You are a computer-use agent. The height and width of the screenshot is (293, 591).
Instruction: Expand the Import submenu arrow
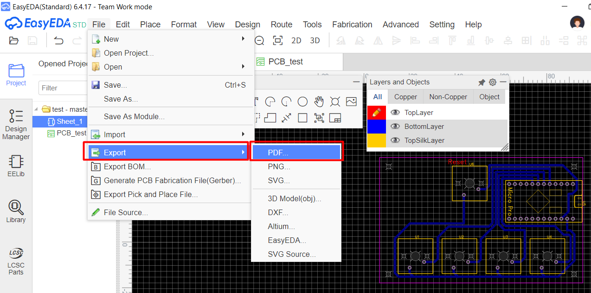pos(243,134)
